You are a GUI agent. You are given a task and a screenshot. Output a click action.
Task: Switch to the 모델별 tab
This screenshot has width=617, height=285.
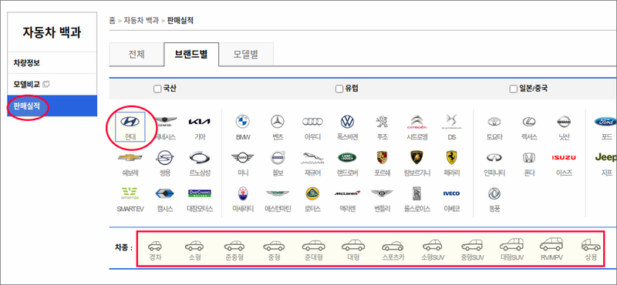[x=246, y=55]
